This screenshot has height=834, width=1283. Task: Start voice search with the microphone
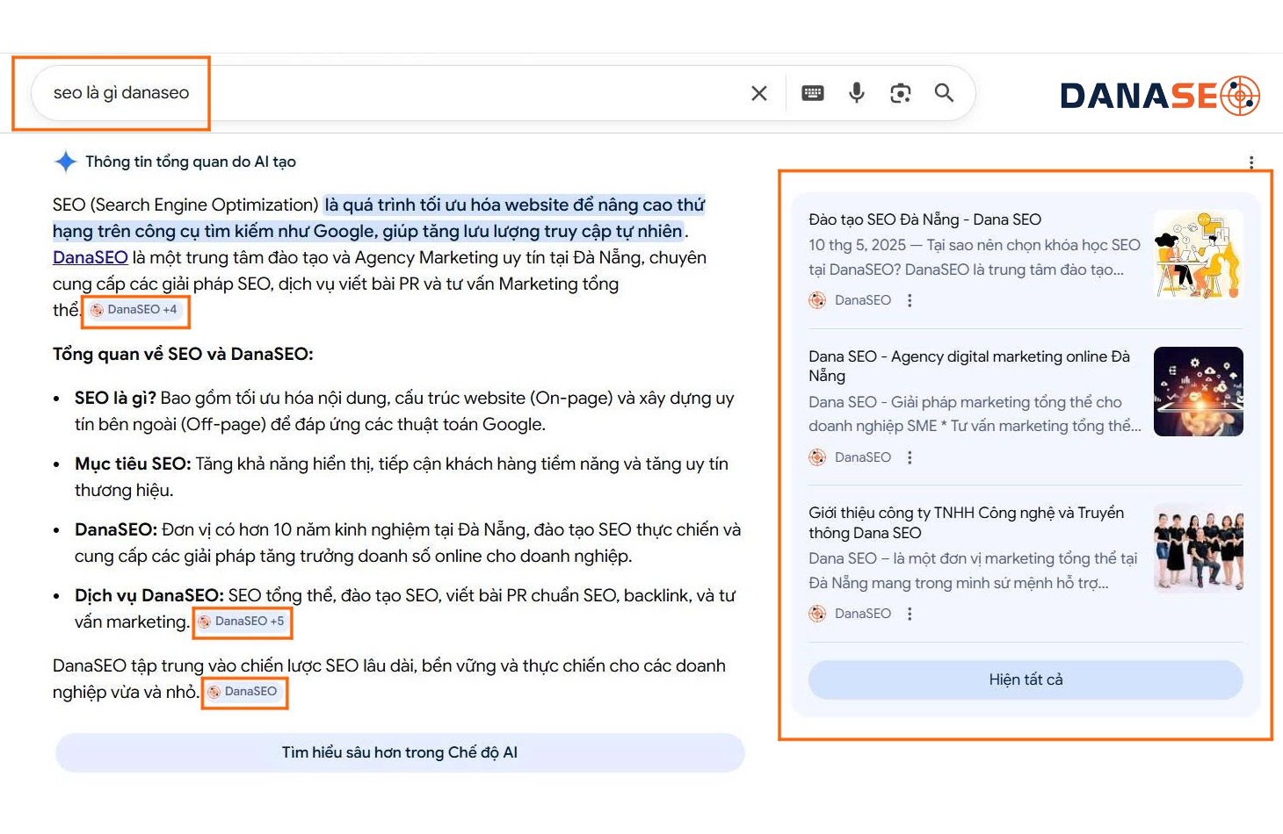857,93
